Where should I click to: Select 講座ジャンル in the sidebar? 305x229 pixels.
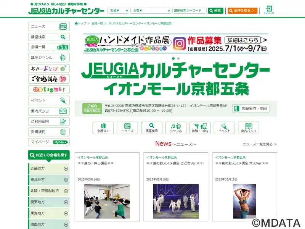pyautogui.click(x=49, y=58)
